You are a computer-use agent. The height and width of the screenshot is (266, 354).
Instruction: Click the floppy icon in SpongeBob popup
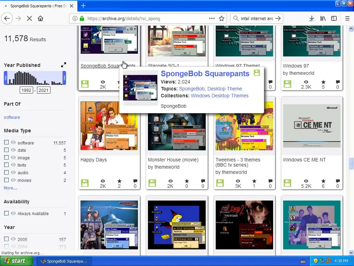tap(257, 73)
